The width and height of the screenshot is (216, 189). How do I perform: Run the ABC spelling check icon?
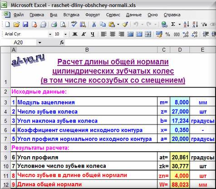pyautogui.click(x=74, y=24)
